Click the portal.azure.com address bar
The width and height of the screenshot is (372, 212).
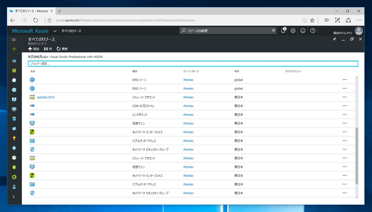[125, 20]
